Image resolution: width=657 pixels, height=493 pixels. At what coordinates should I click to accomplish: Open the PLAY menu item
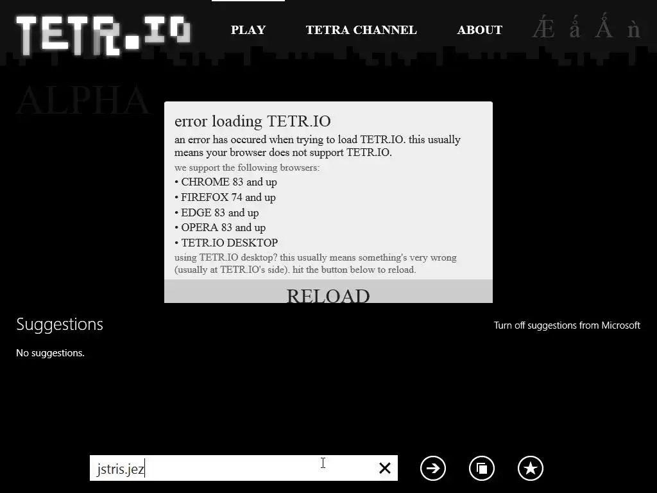248,30
